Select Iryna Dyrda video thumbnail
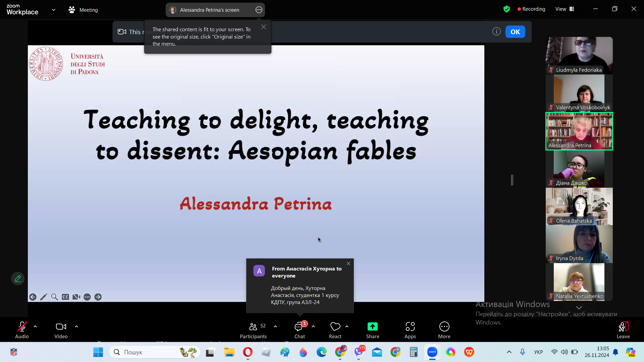 click(x=579, y=244)
